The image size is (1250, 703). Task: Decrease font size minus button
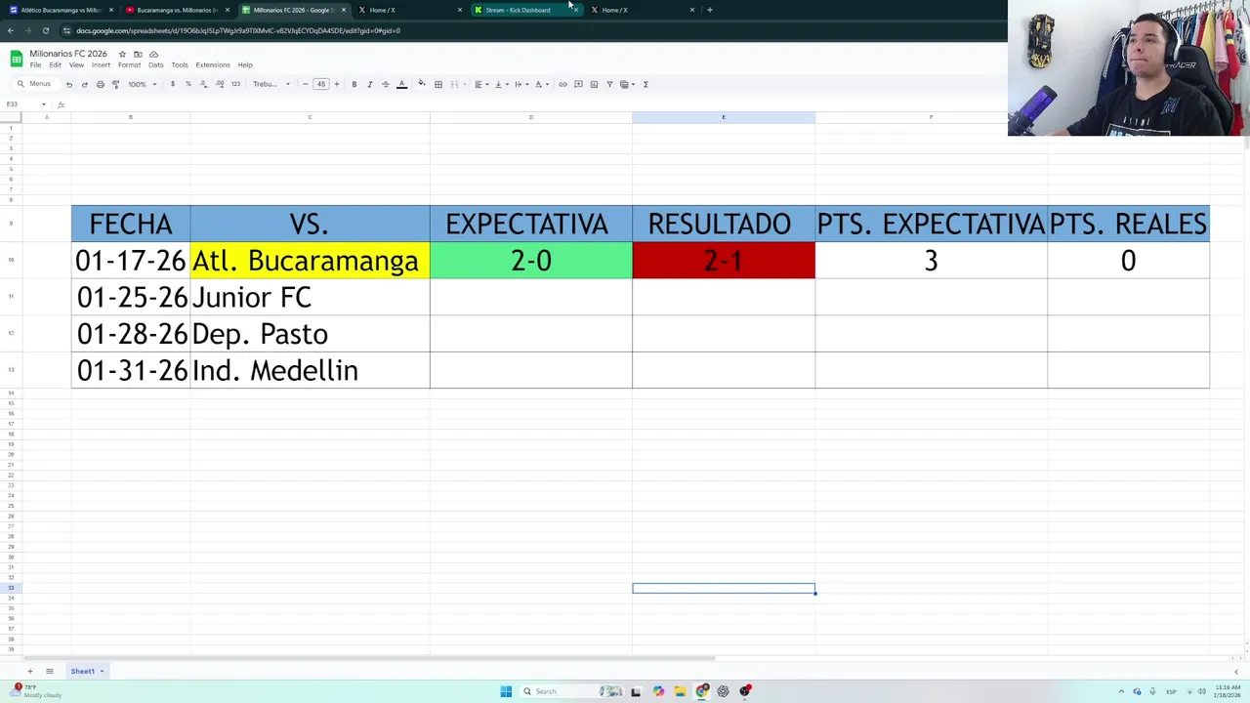[305, 84]
